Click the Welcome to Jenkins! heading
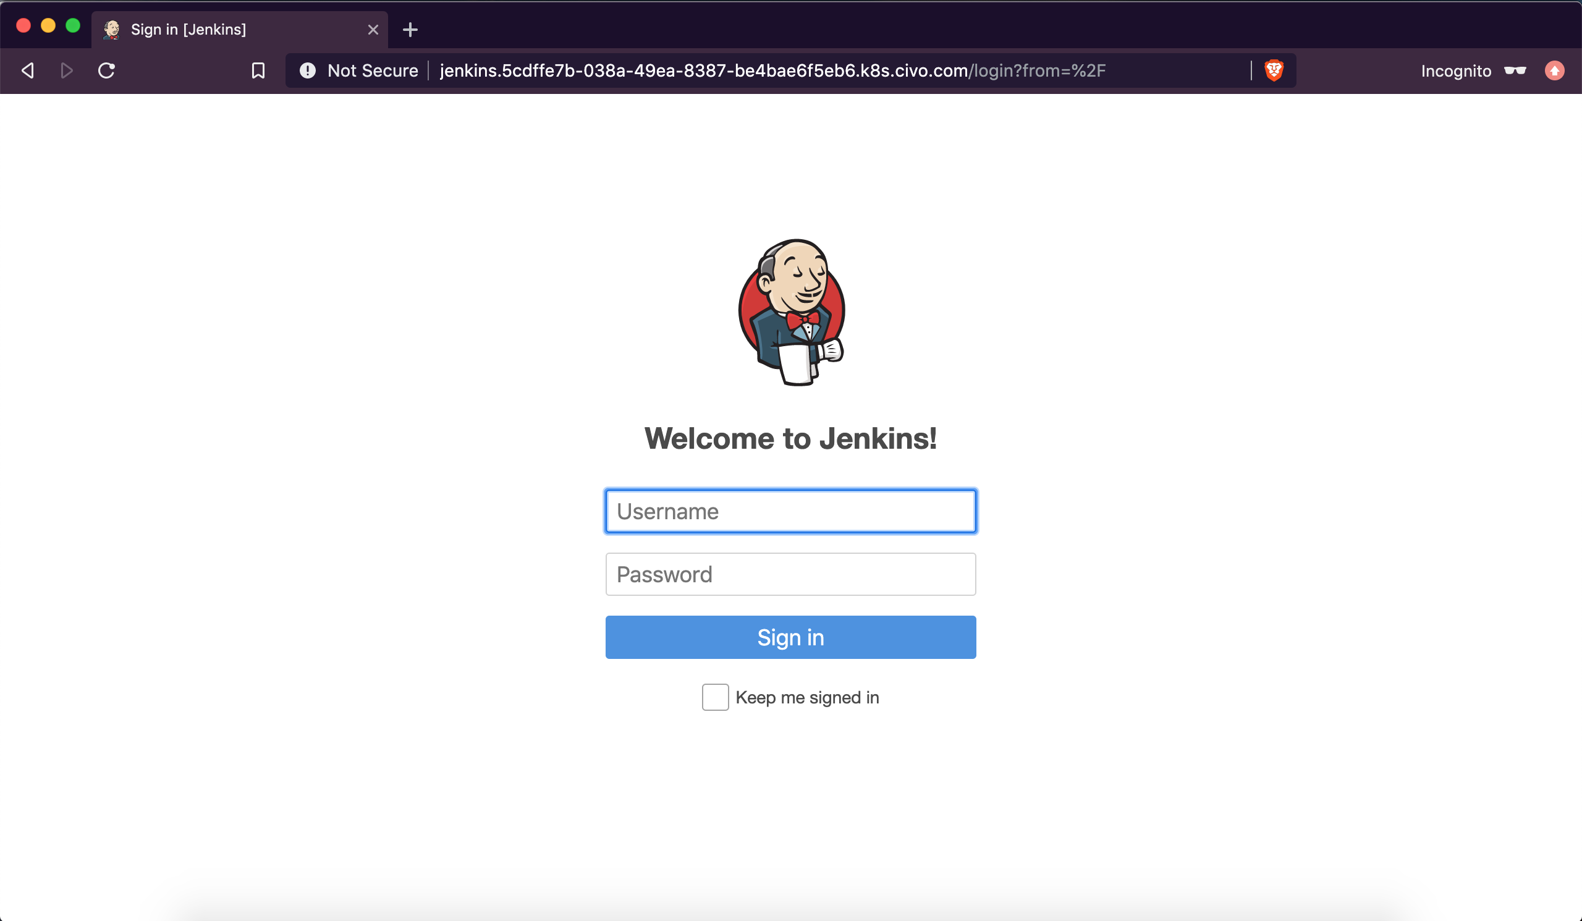This screenshot has width=1582, height=921. point(790,438)
